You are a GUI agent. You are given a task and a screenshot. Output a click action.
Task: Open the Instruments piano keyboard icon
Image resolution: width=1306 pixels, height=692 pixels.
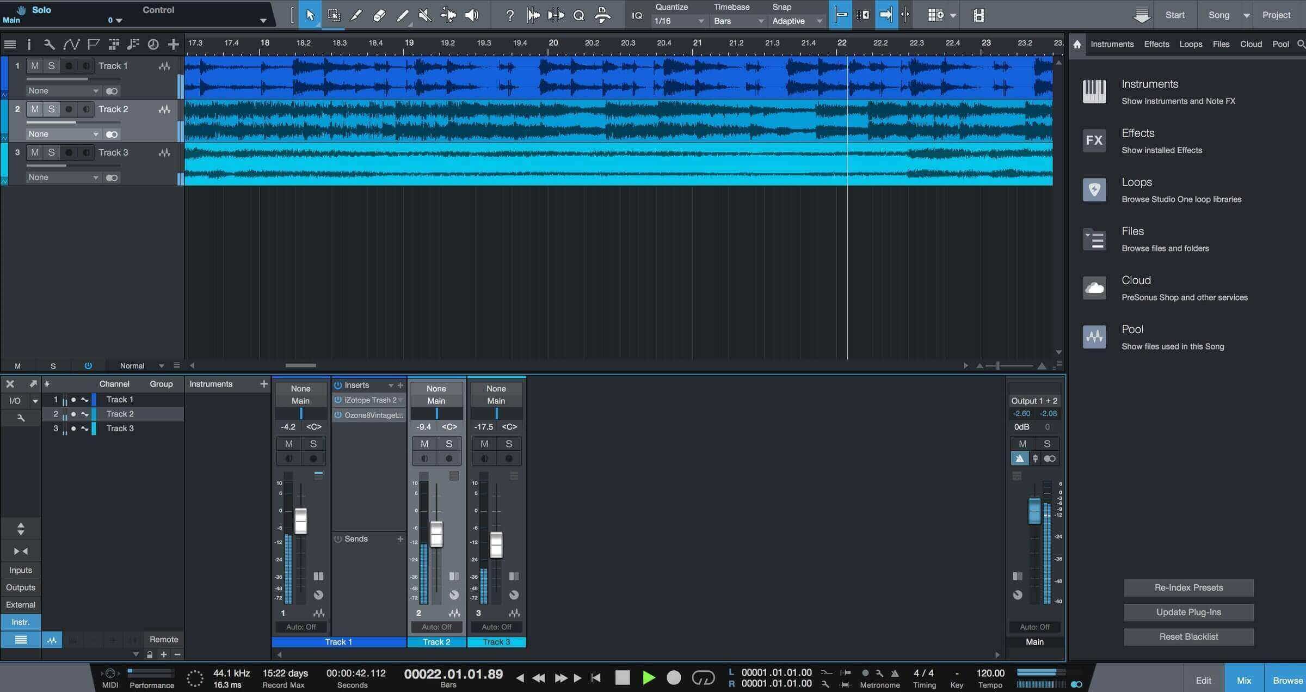click(1094, 91)
